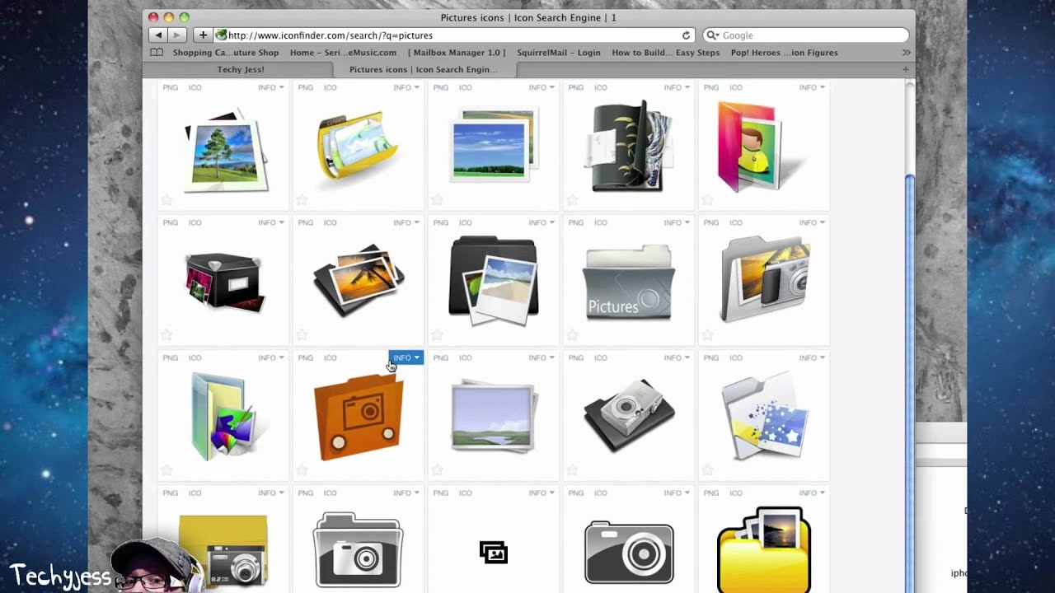Toggle favorite star on dark green book folder
Image resolution: width=1055 pixels, height=593 pixels.
572,200
